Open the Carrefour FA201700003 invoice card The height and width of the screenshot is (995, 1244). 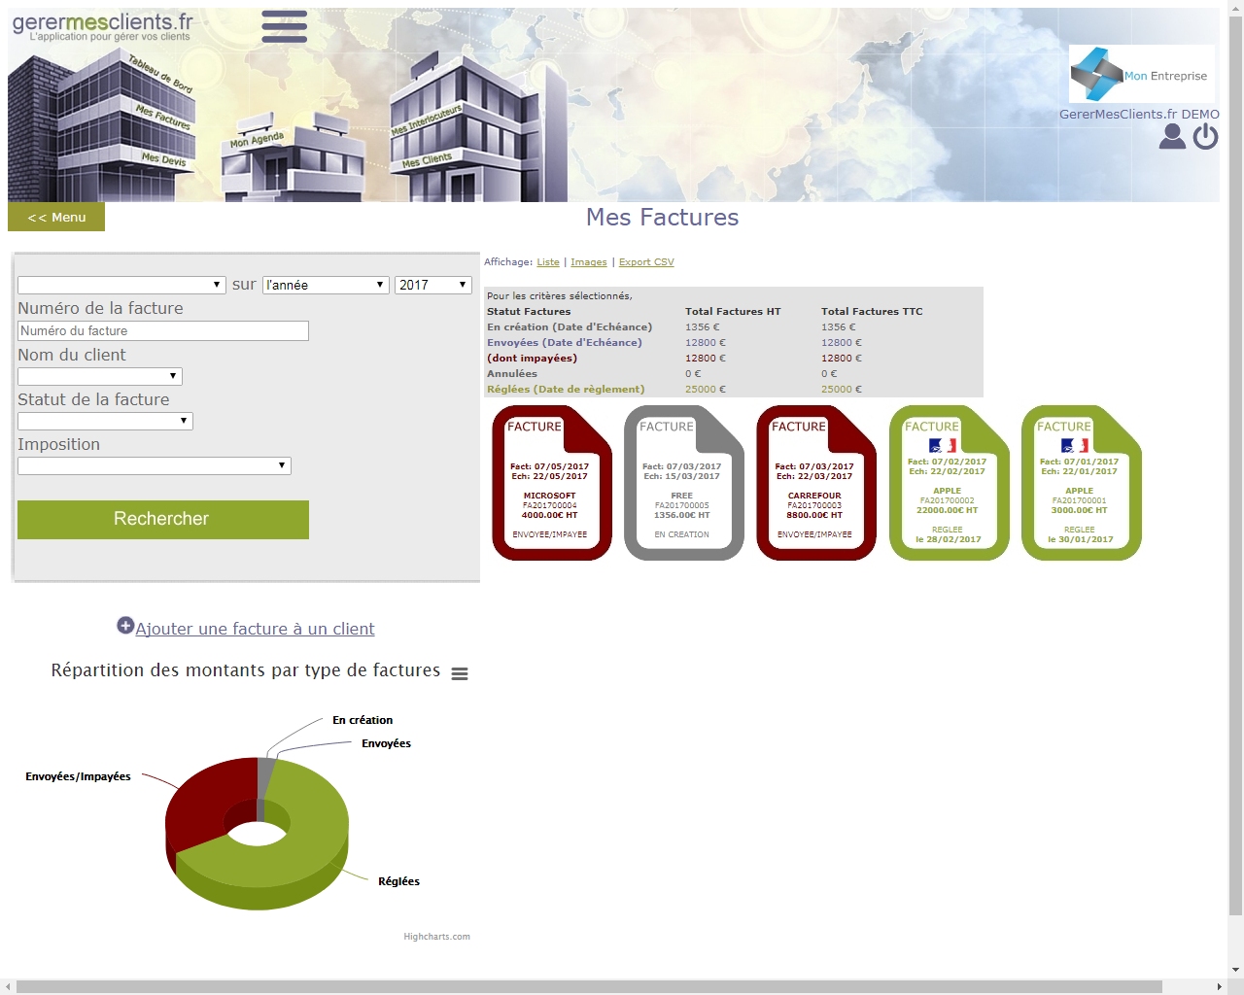coord(816,483)
